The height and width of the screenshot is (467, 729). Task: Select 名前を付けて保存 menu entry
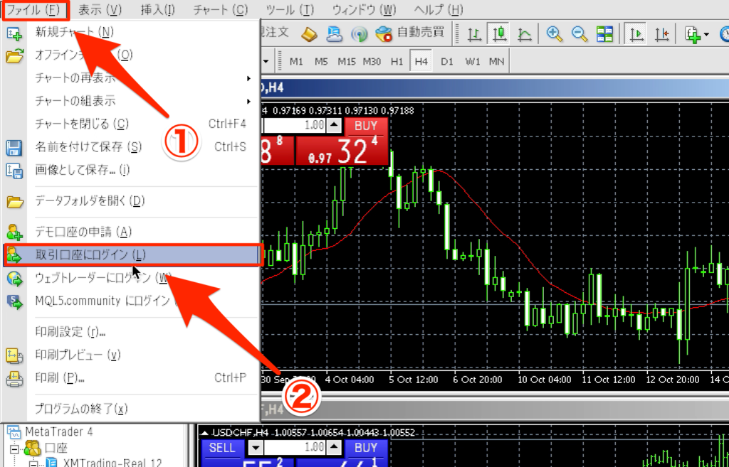[x=88, y=147]
